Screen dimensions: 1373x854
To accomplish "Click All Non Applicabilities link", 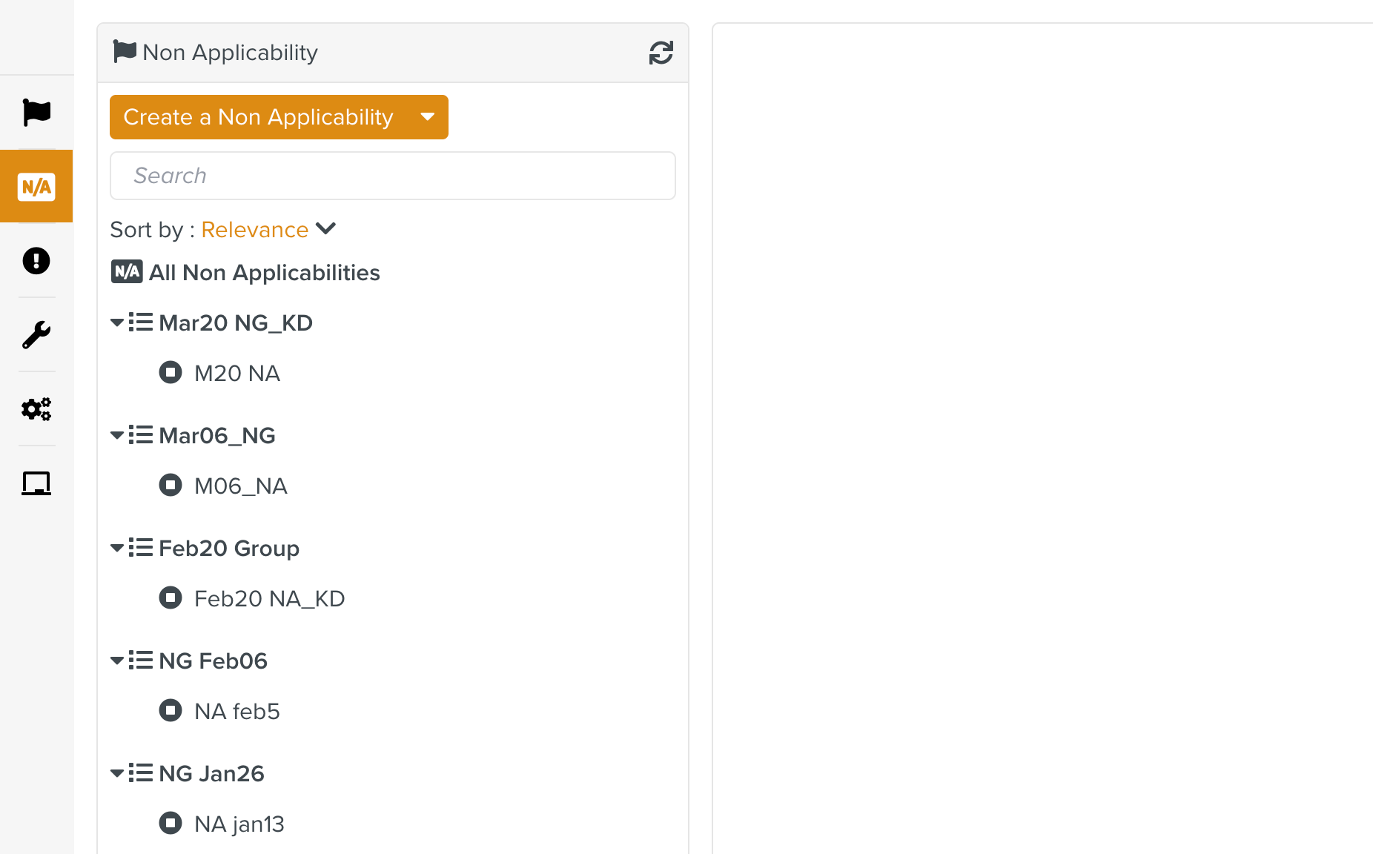I will tap(264, 273).
